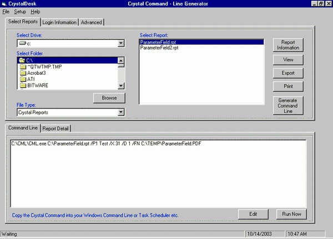Click the drive icon next to c:
333x239 pixels.
[x=22, y=43]
